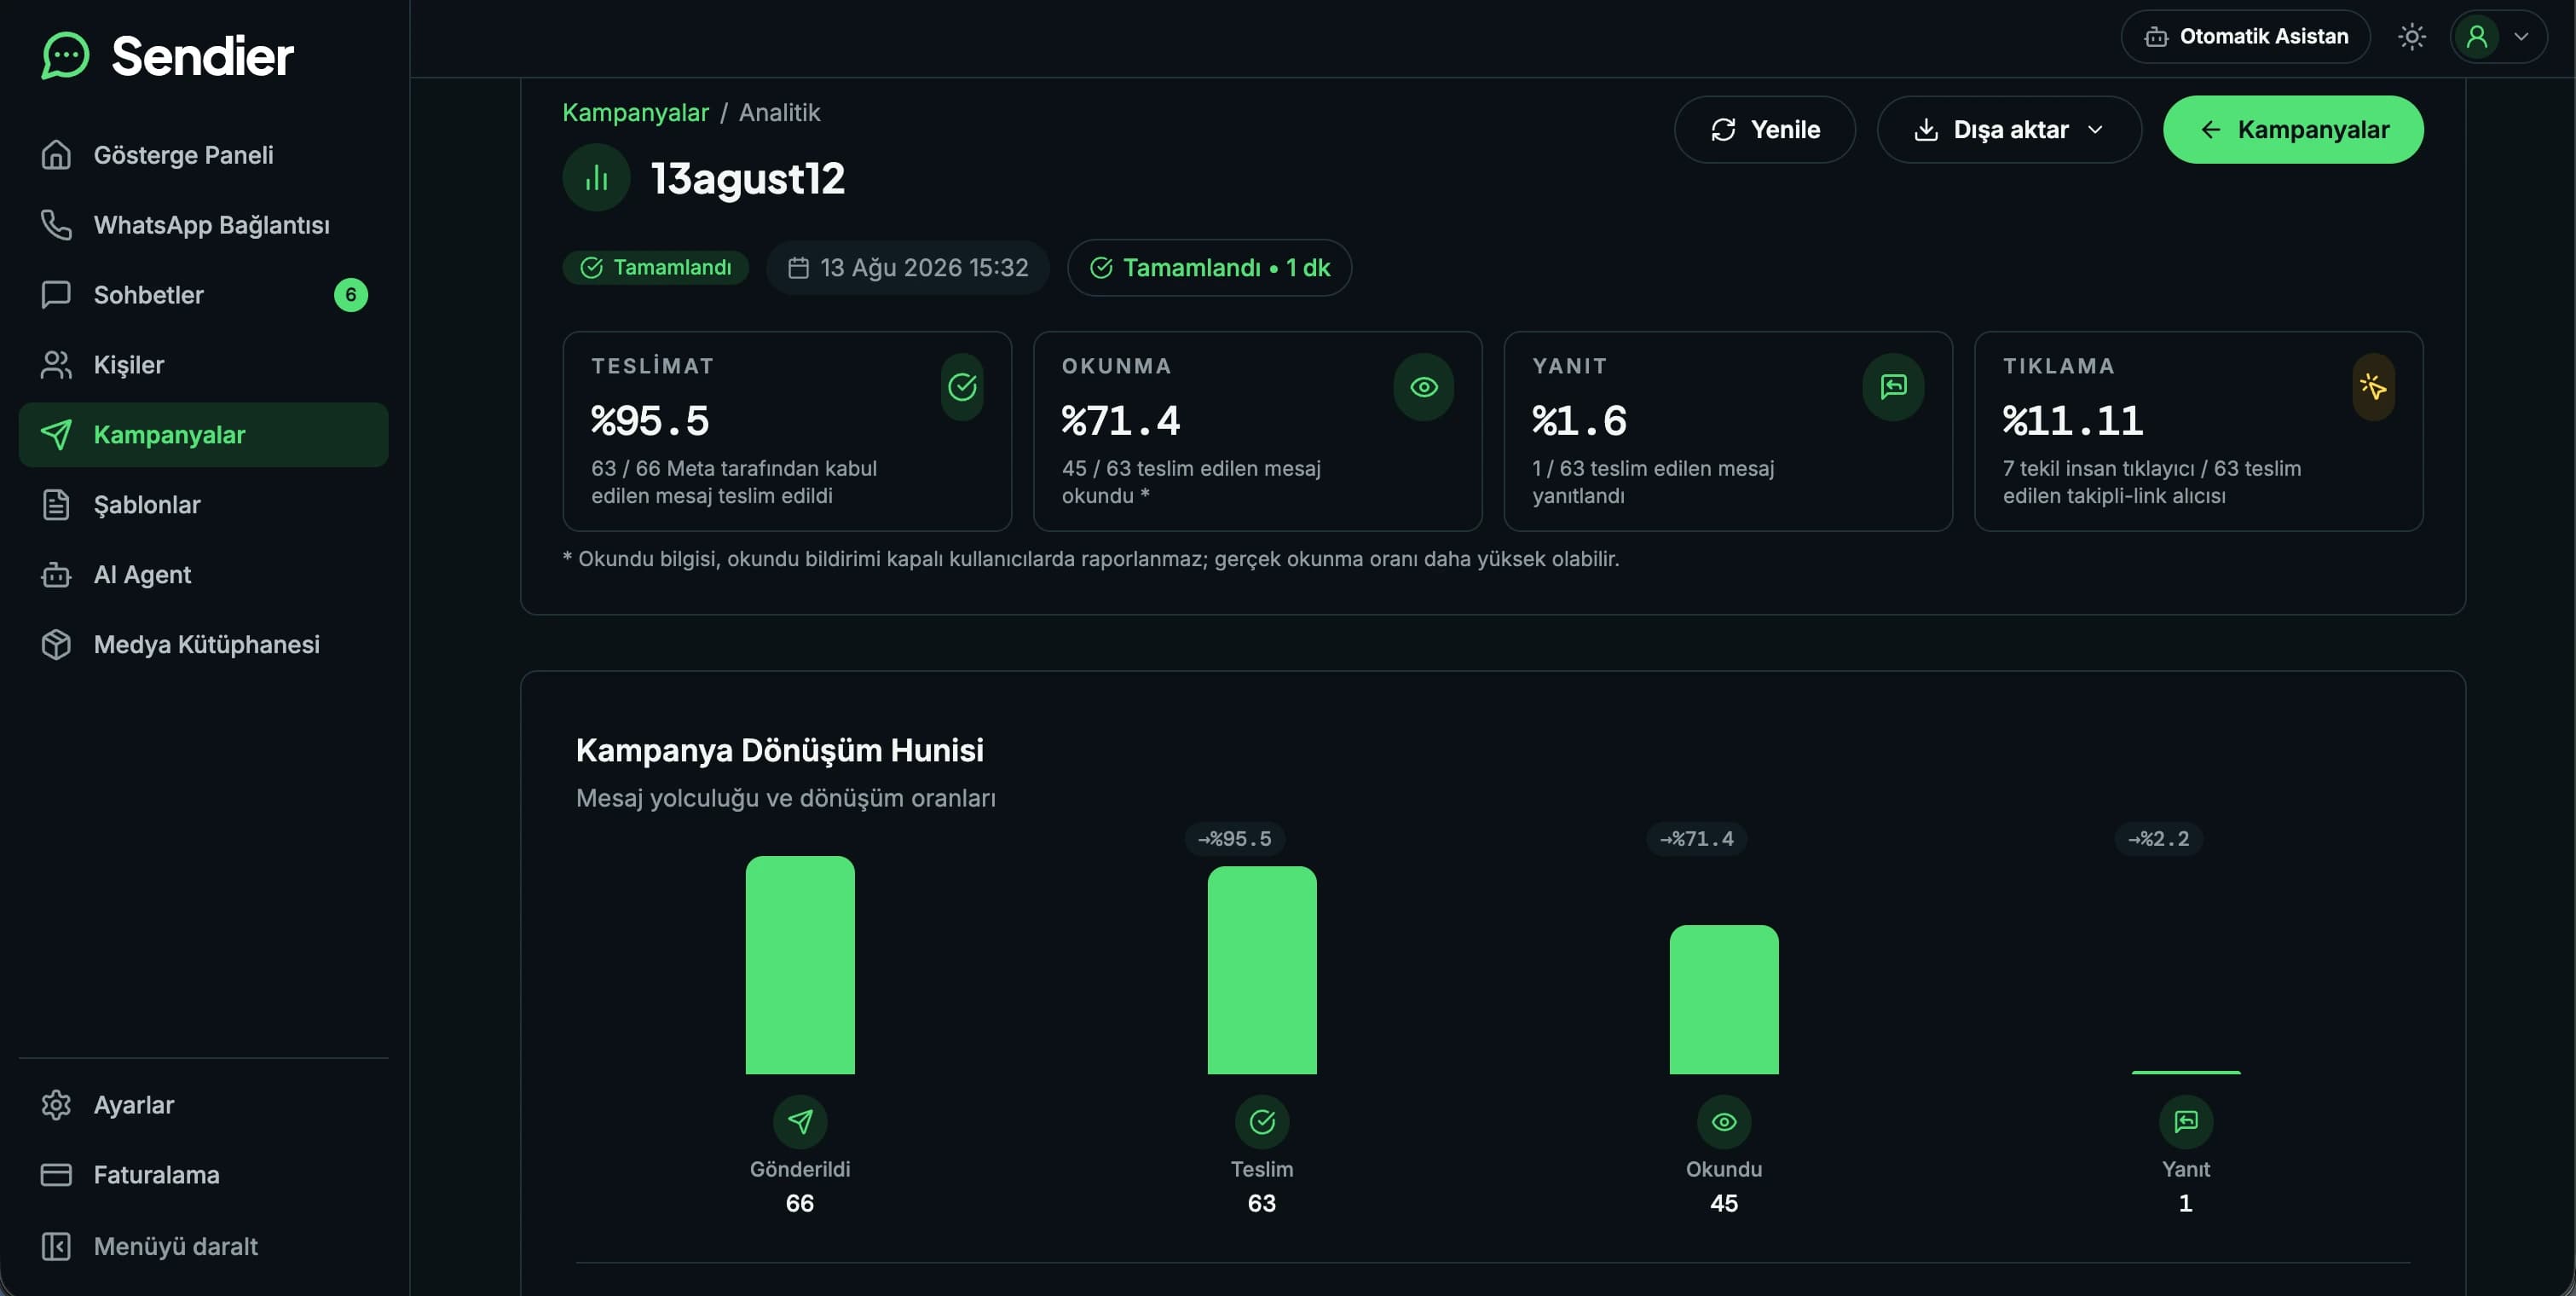The height and width of the screenshot is (1296, 2576).
Task: Click the 13agust12 campaign title
Action: 747,179
